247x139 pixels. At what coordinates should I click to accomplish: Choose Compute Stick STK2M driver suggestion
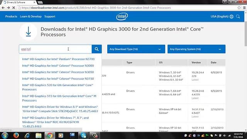tap(60, 109)
